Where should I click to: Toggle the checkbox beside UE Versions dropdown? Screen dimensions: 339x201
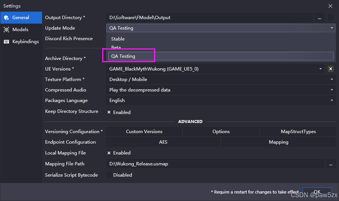click(x=331, y=69)
